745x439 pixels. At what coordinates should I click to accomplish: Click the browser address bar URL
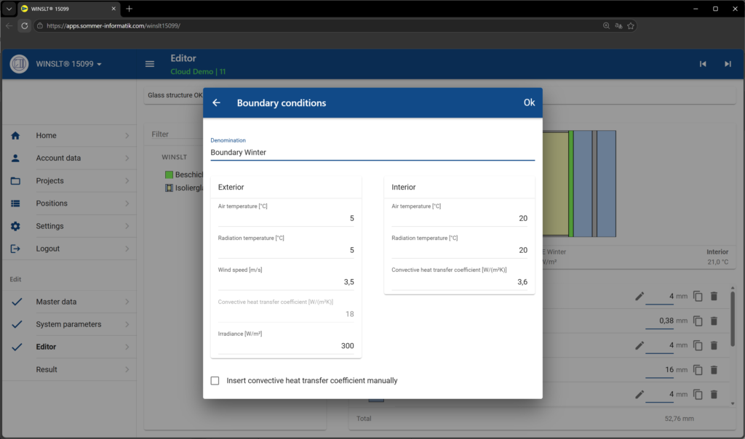pyautogui.click(x=113, y=25)
